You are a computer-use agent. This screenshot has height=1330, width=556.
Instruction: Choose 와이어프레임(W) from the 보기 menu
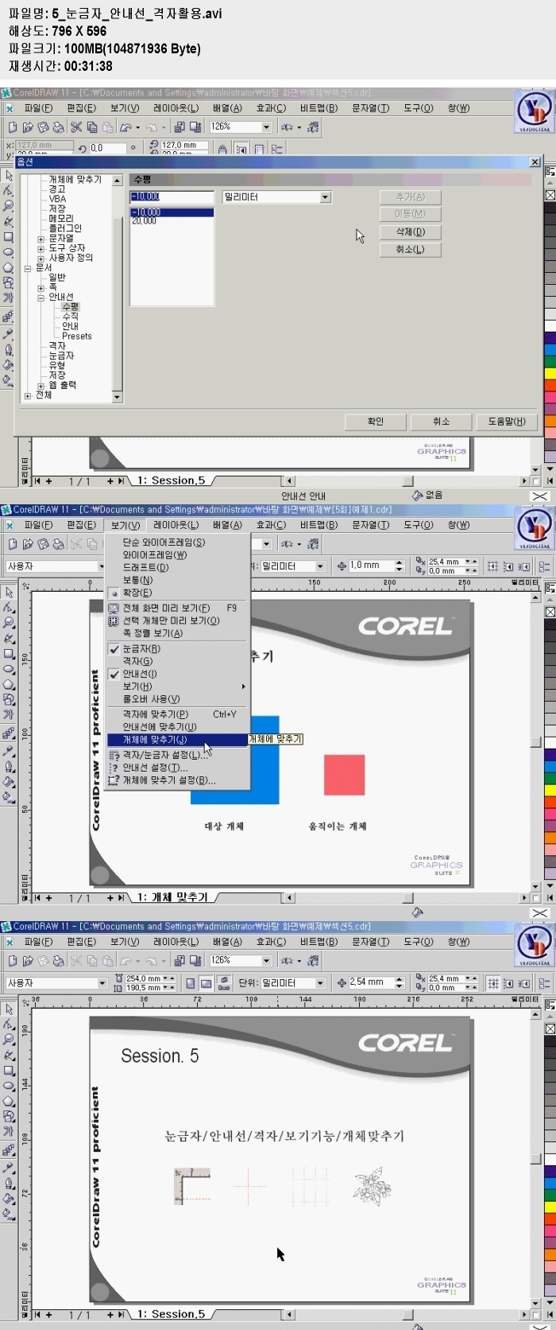coord(178,555)
